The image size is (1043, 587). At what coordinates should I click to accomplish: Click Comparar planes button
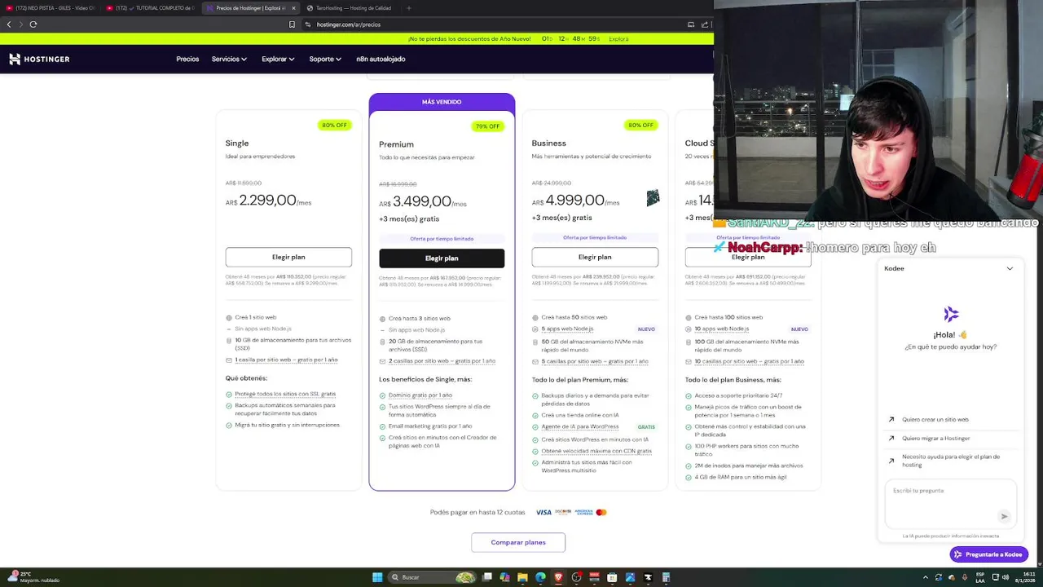[x=518, y=542]
